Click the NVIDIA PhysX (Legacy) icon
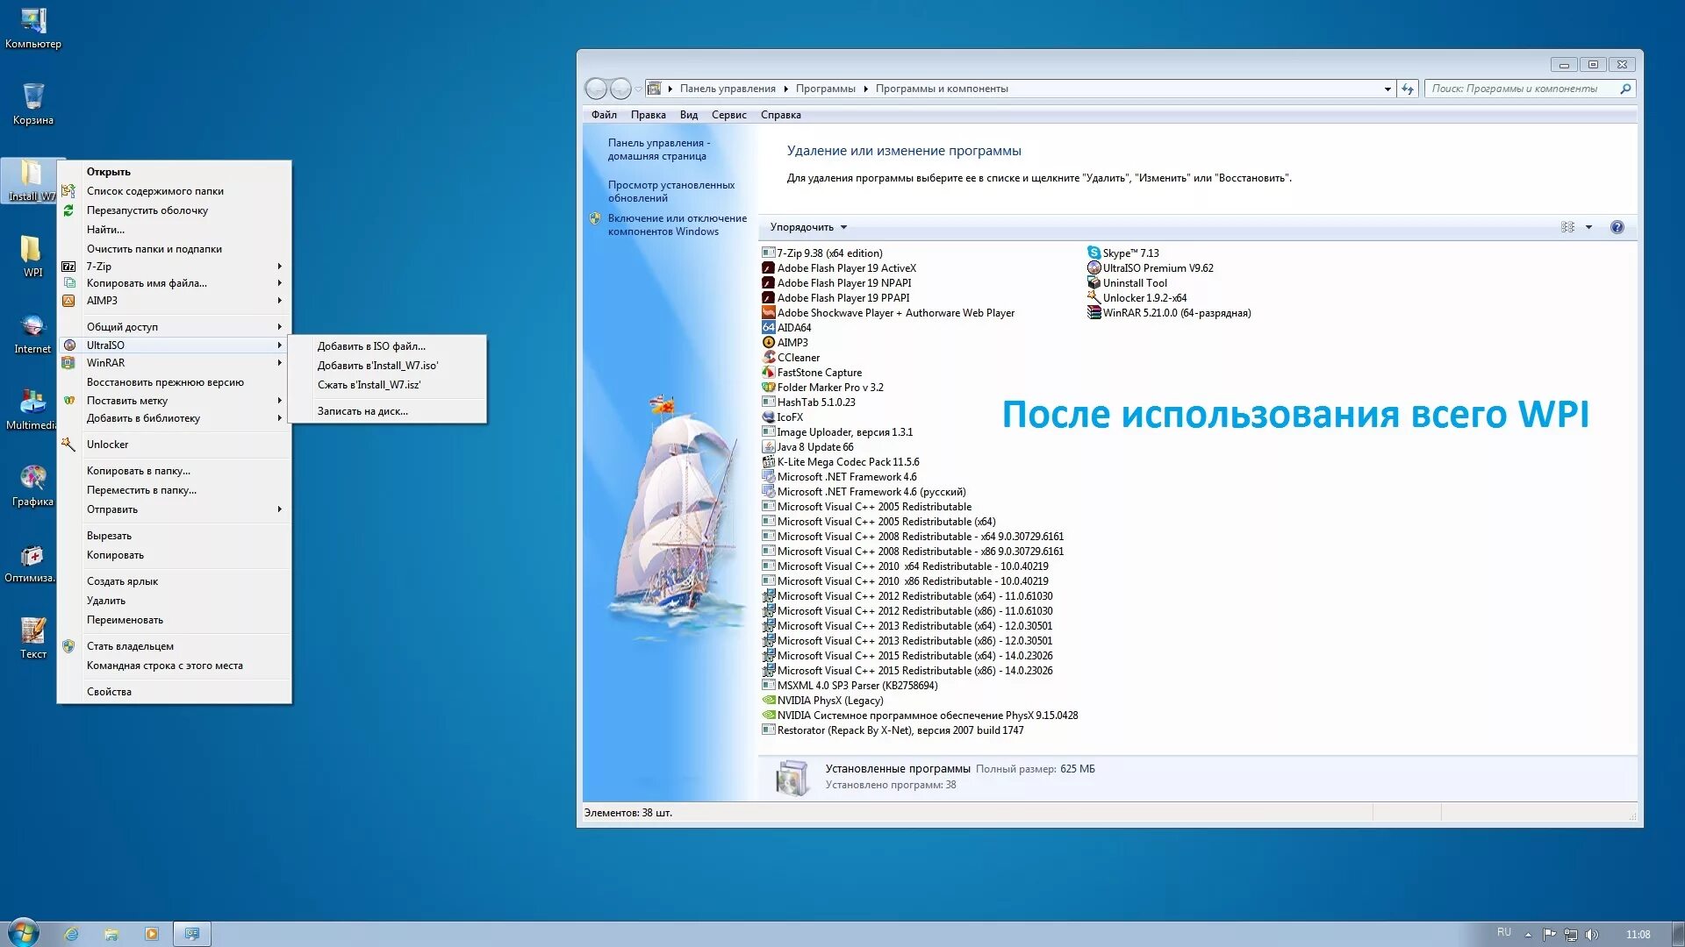The height and width of the screenshot is (947, 1685). coord(769,700)
